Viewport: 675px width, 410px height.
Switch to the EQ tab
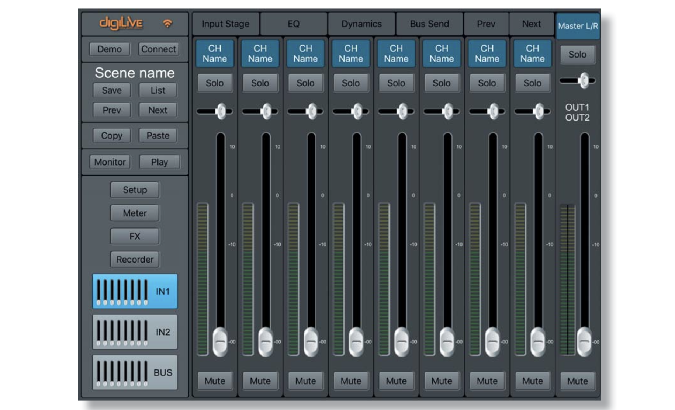tap(294, 24)
